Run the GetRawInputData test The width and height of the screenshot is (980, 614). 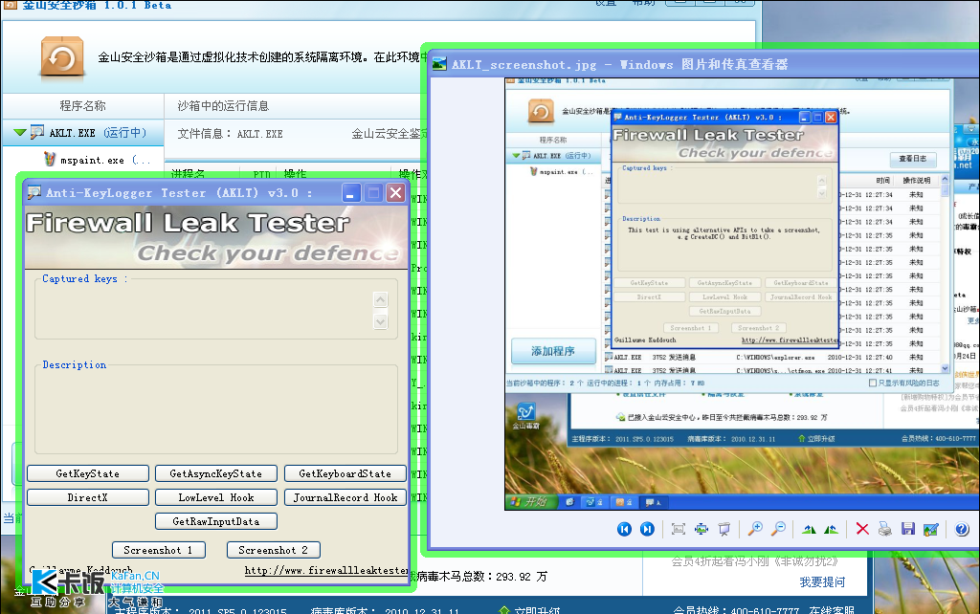(x=215, y=521)
